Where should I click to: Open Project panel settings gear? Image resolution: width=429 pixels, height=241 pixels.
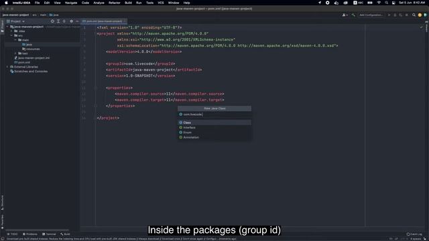click(x=72, y=21)
